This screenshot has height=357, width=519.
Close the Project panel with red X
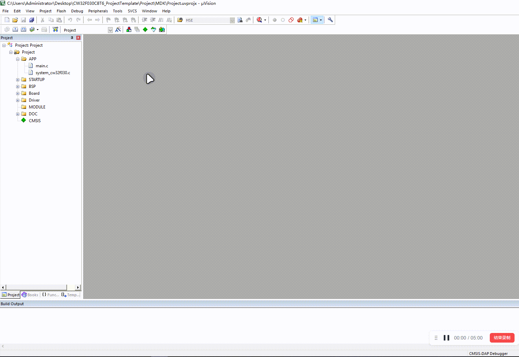click(78, 38)
